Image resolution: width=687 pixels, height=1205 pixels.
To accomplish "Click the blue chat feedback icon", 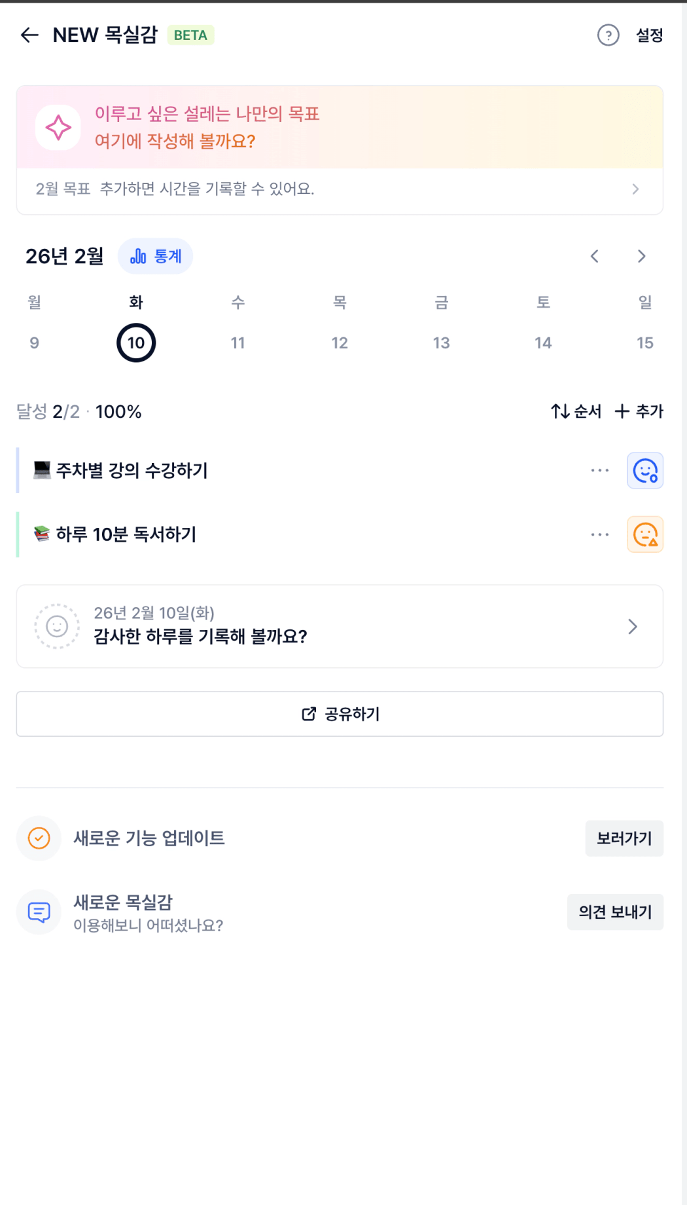I will [39, 912].
